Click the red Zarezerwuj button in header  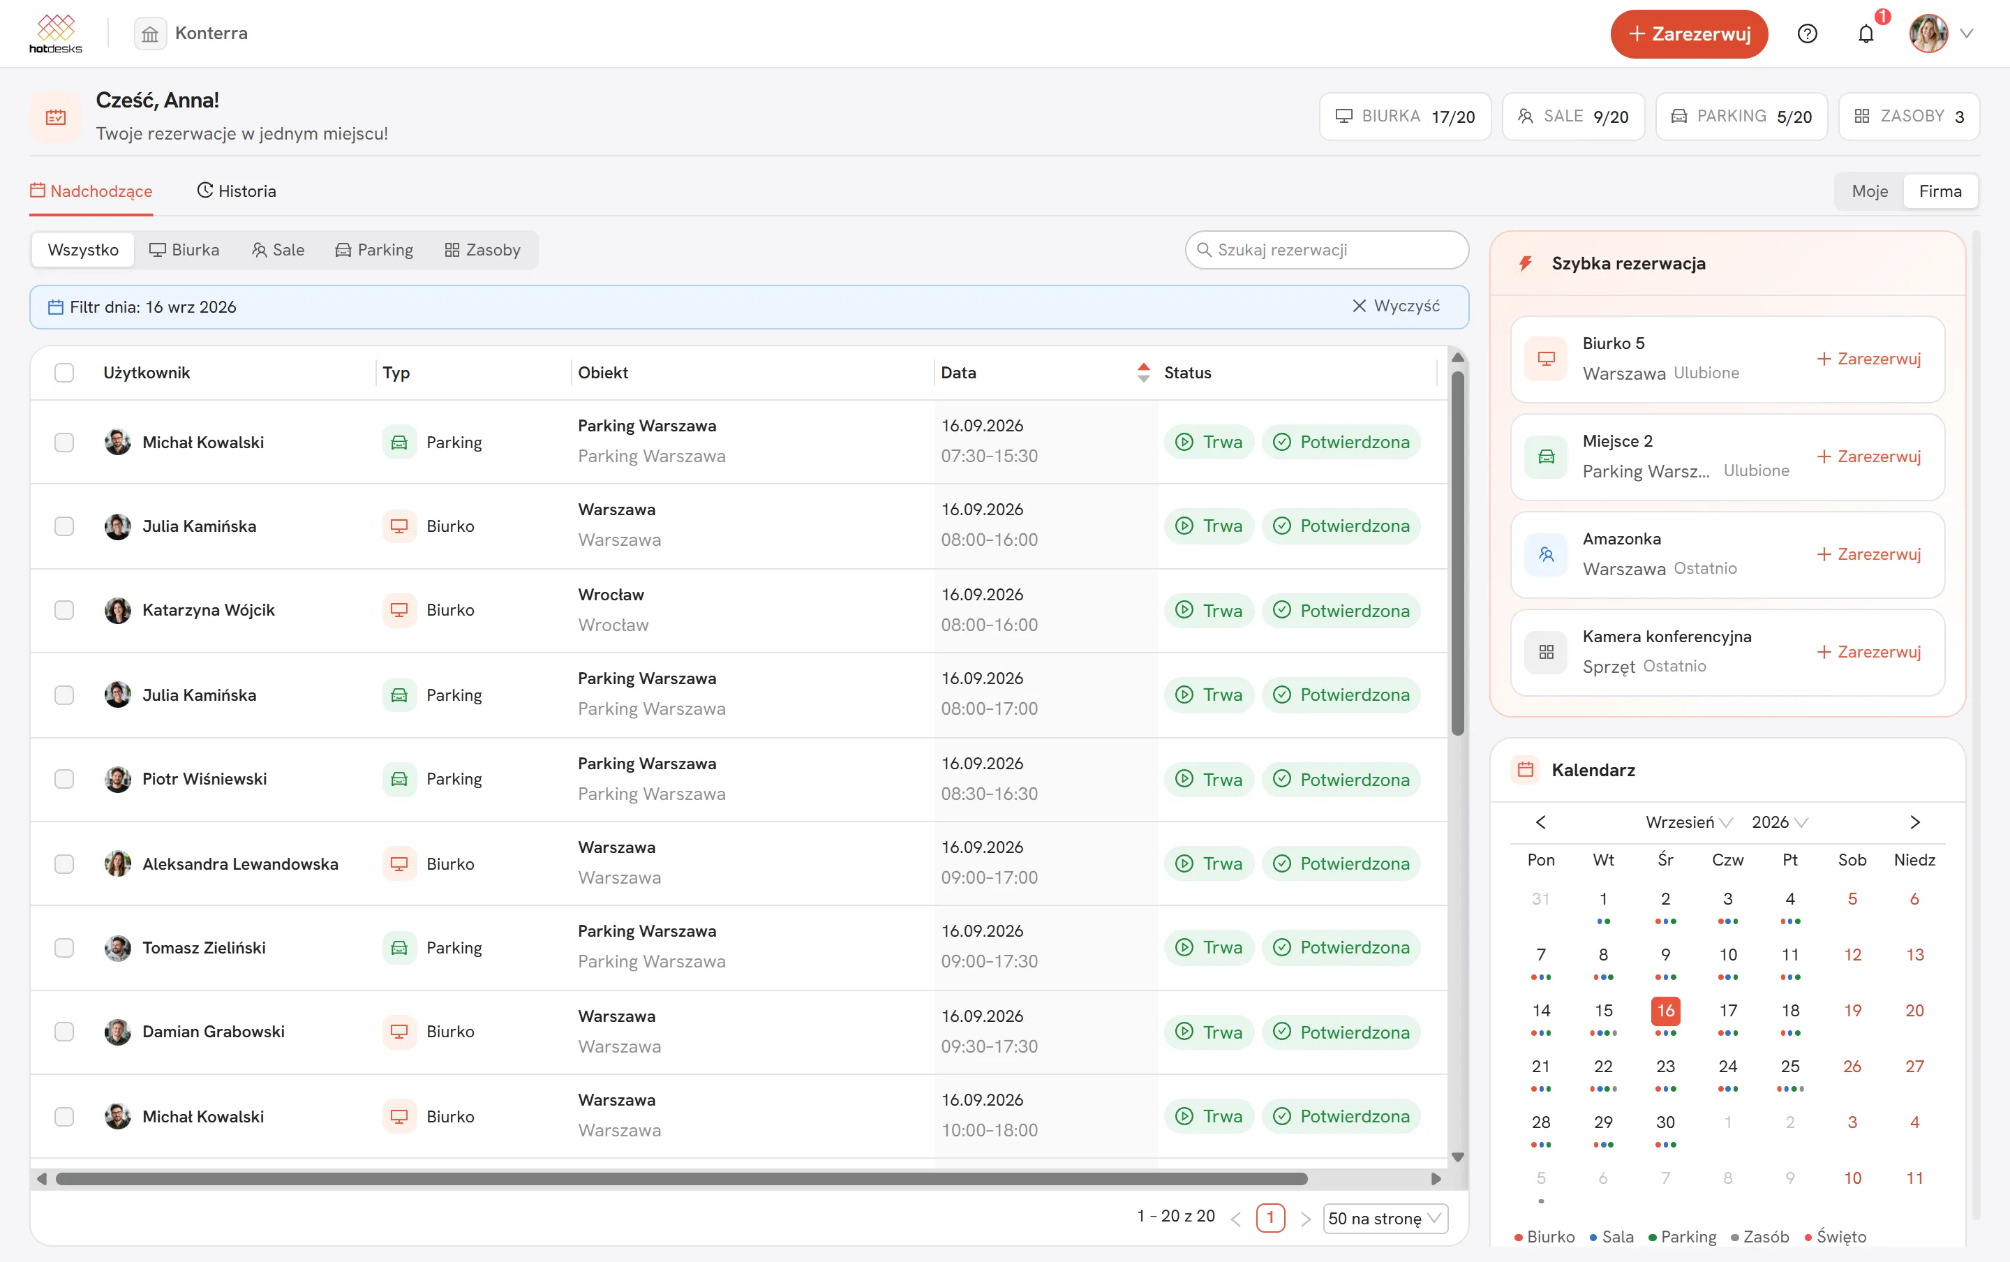click(1689, 34)
